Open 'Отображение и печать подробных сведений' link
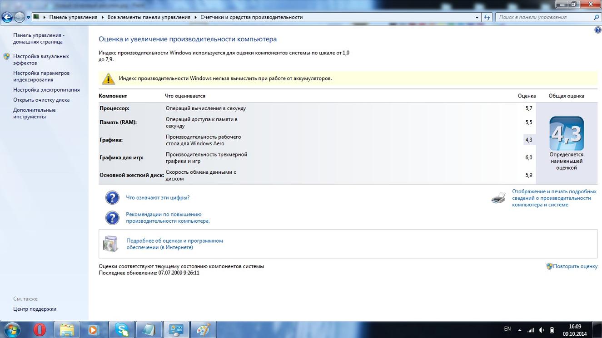The width and height of the screenshot is (602, 338). pyautogui.click(x=554, y=198)
